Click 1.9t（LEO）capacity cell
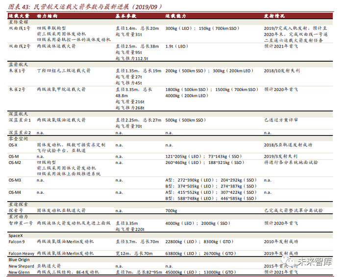 (177, 46)
